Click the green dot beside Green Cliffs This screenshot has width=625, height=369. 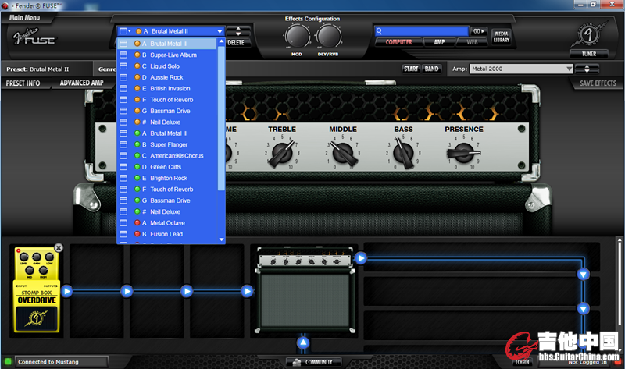pos(137,167)
